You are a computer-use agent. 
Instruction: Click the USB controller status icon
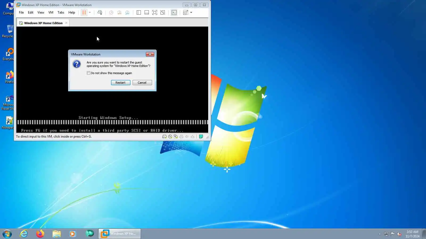tap(192, 137)
